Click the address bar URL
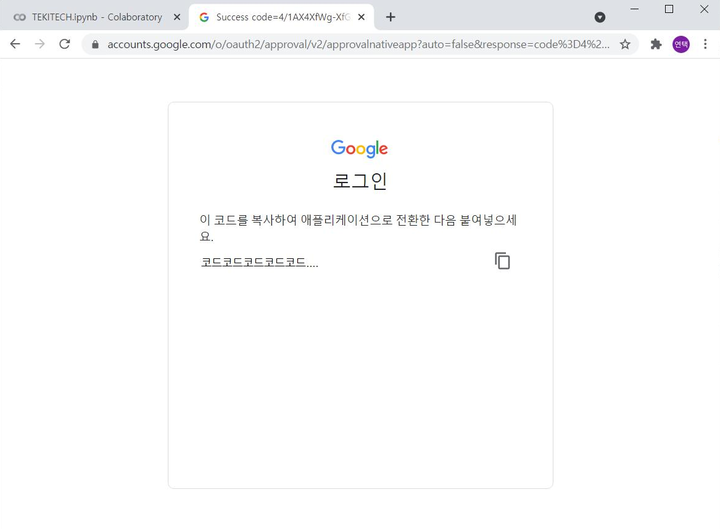Image resolution: width=720 pixels, height=529 pixels. pos(358,44)
